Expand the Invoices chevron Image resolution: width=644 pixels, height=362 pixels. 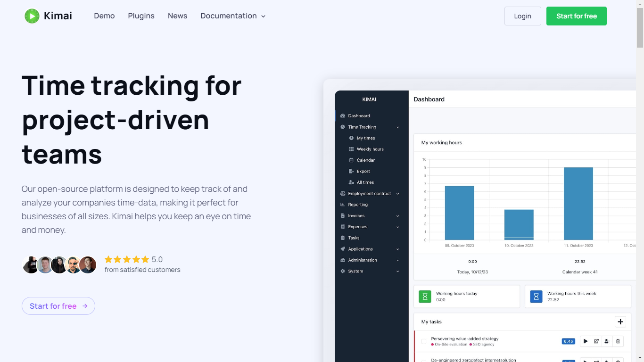pos(398,216)
